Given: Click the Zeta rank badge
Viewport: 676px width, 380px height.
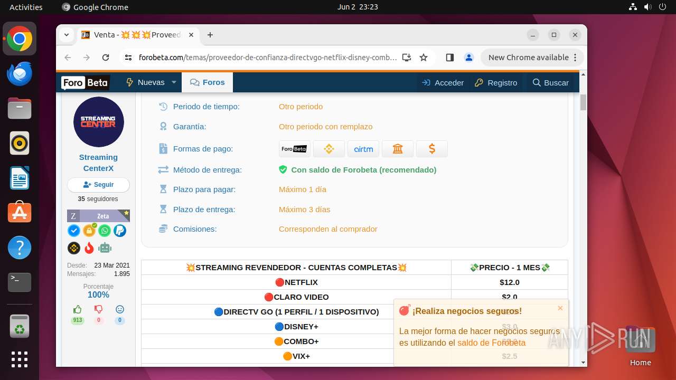Looking at the screenshot, I should [98, 216].
